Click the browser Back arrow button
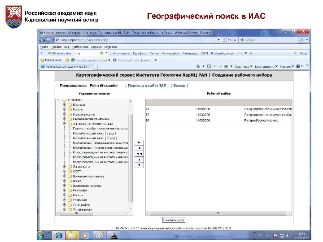Screen dimensions: 323x242 pos(42,40)
